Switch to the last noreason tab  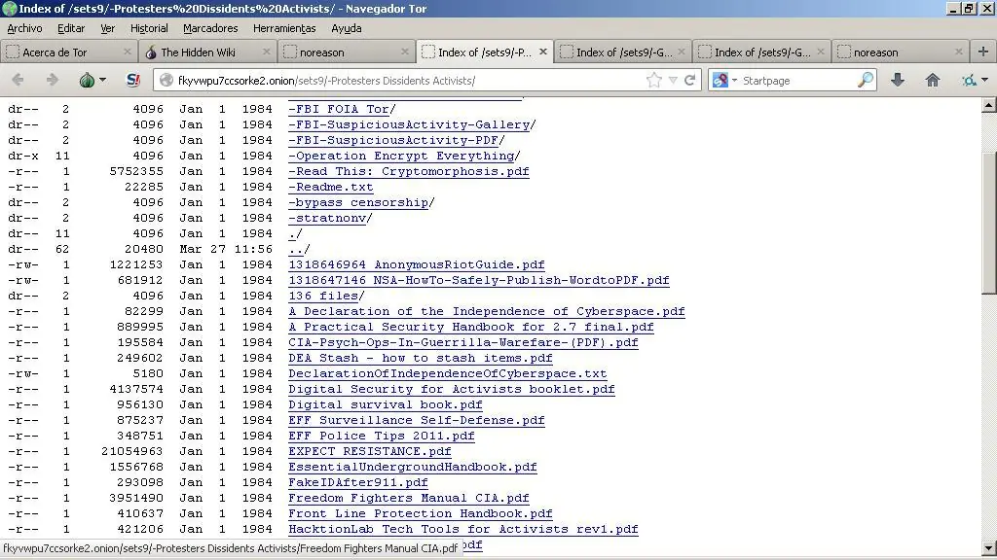(x=900, y=52)
